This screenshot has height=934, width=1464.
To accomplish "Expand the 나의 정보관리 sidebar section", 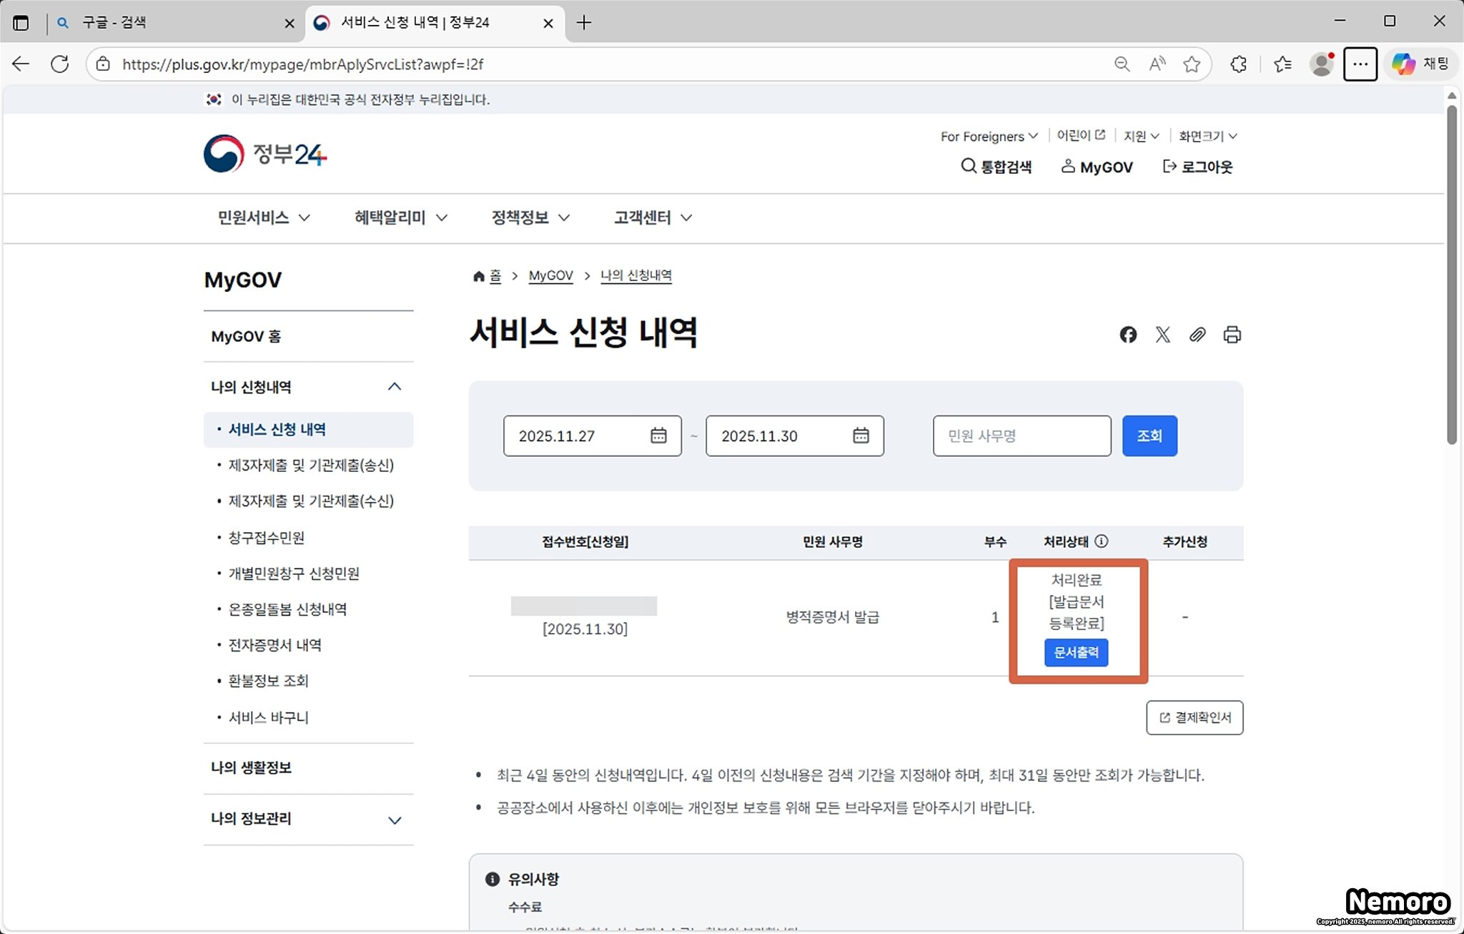I will tap(394, 820).
